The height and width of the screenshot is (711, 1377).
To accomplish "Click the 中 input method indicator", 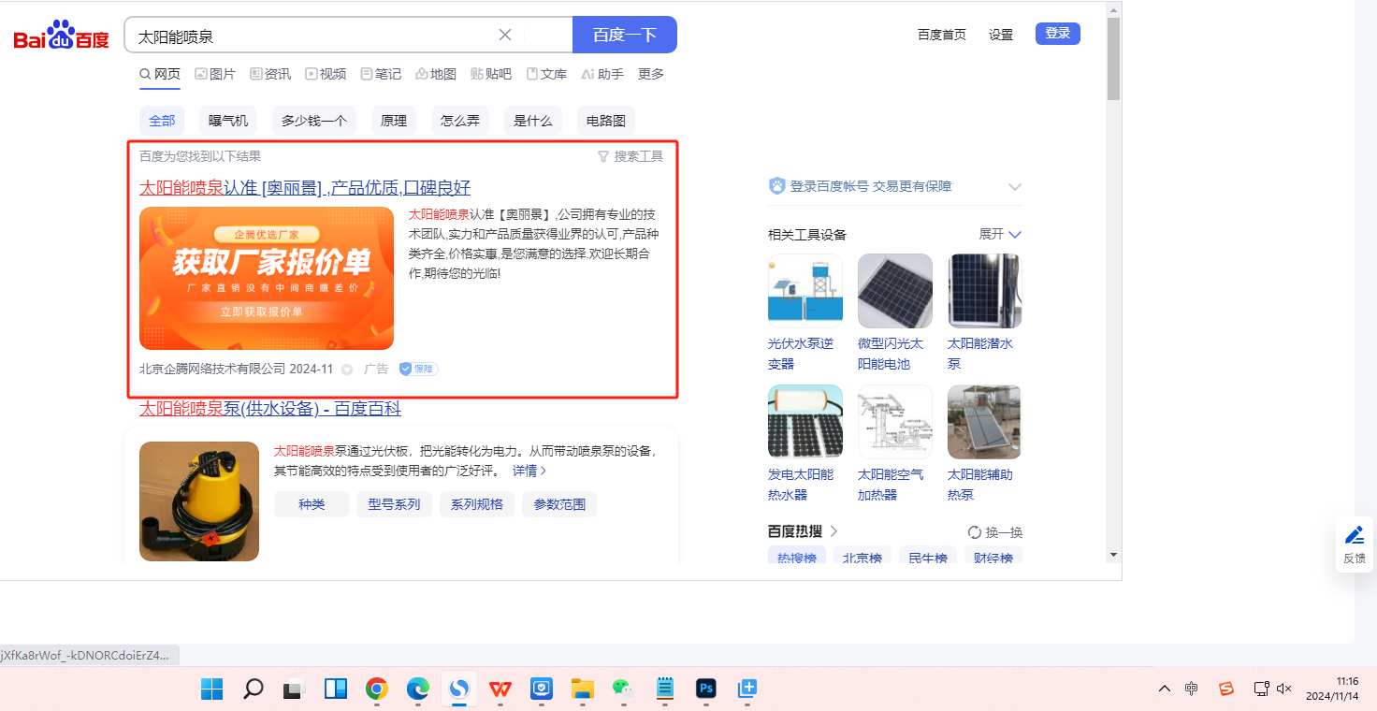I will pos(1191,689).
